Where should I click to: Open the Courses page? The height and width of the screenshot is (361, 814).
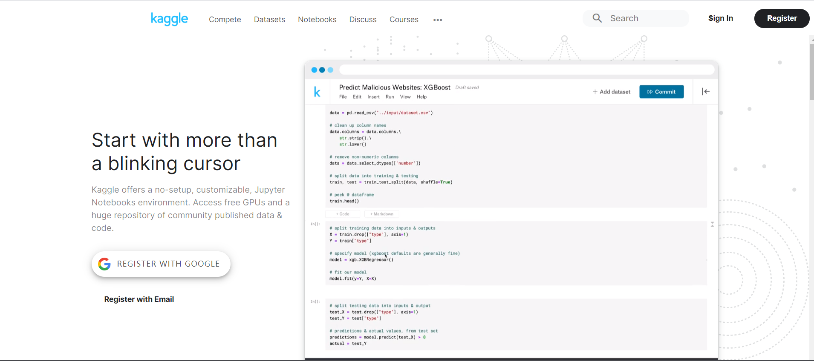click(404, 20)
